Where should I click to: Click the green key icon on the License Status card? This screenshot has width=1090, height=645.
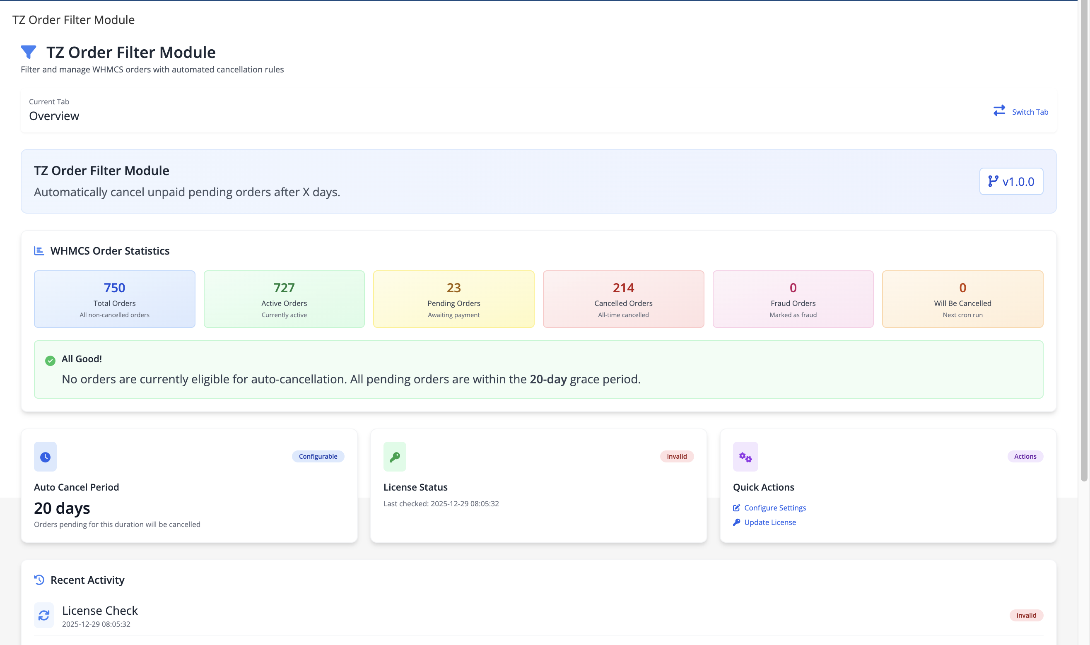pyautogui.click(x=394, y=456)
